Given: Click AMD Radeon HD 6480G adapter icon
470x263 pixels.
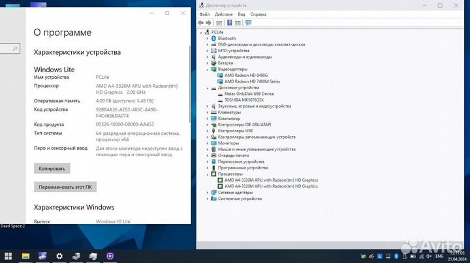Looking at the screenshot, I should (x=220, y=76).
